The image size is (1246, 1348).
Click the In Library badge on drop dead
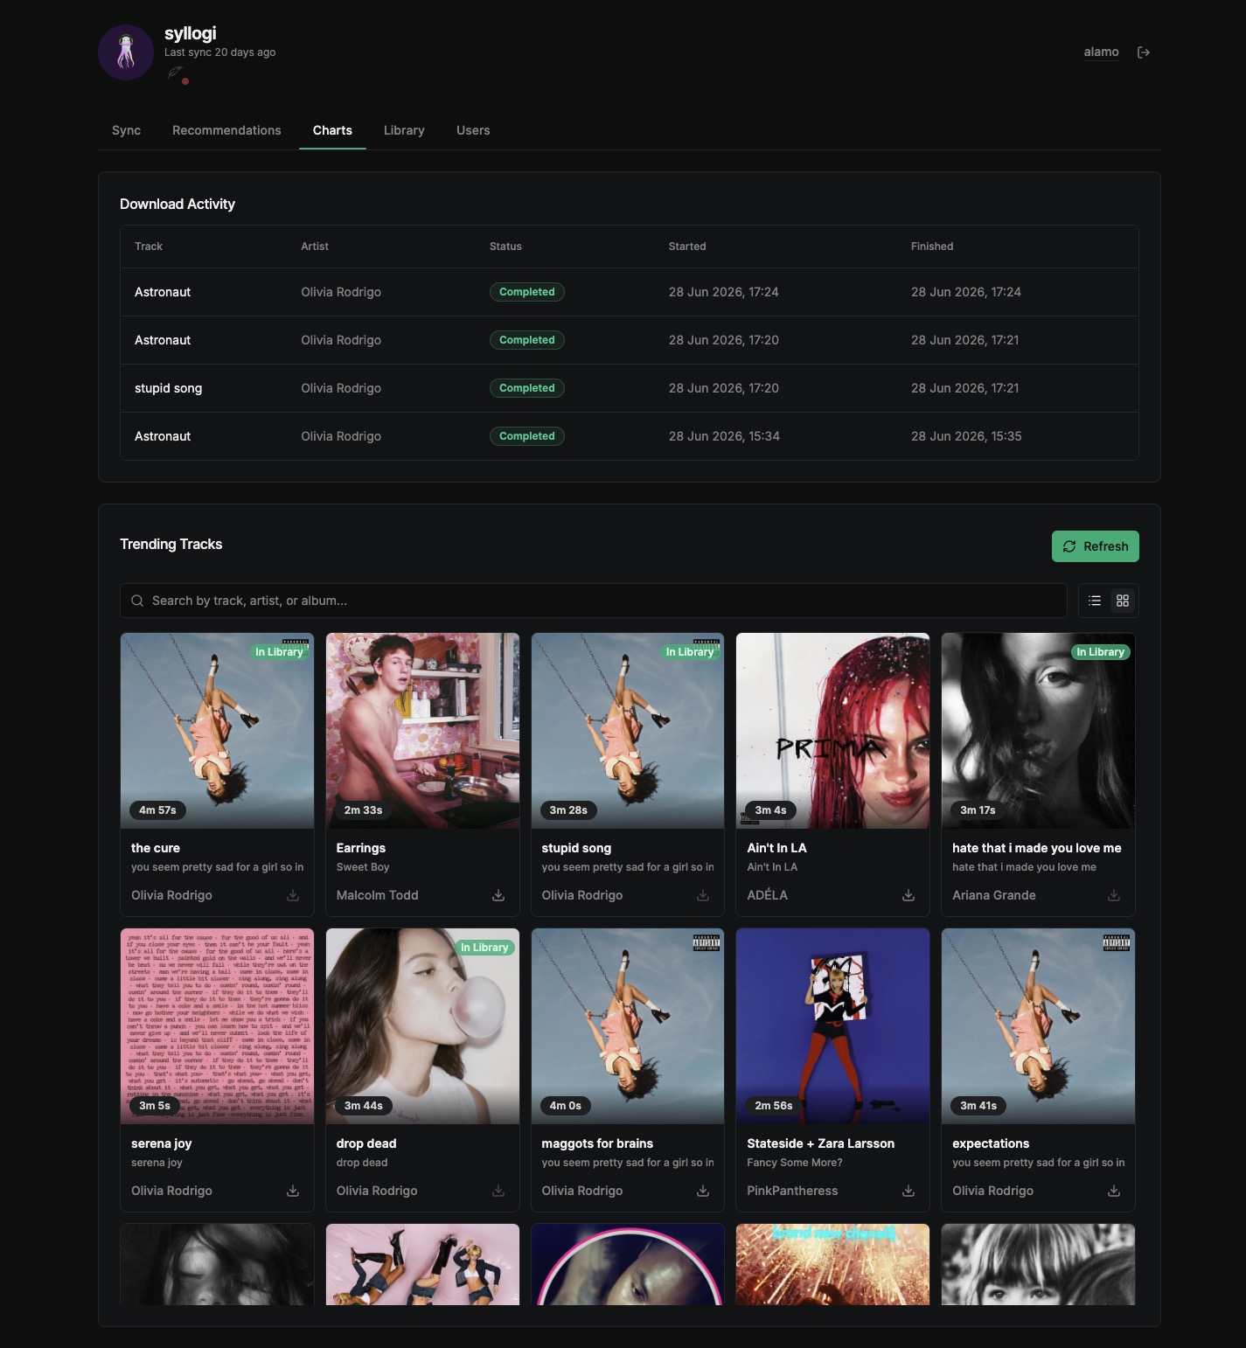point(484,948)
